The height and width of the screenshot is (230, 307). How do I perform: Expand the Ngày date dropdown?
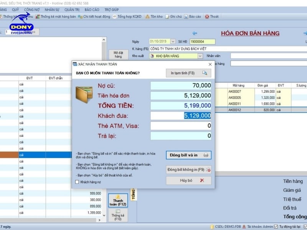pyautogui.click(x=173, y=41)
